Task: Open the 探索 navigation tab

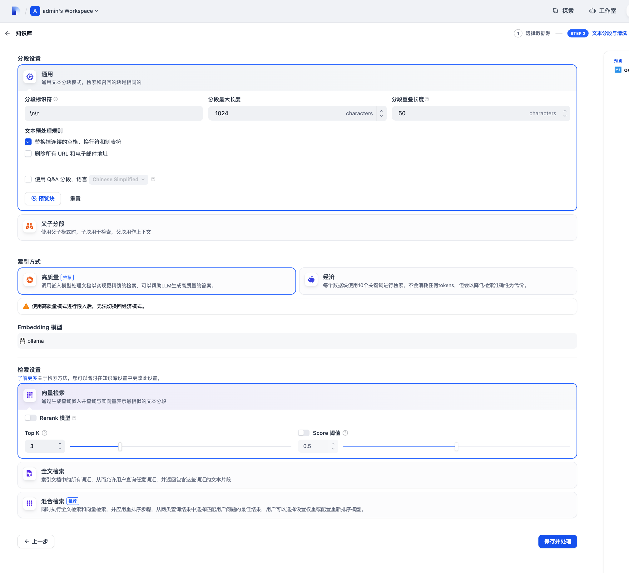Action: [x=563, y=11]
